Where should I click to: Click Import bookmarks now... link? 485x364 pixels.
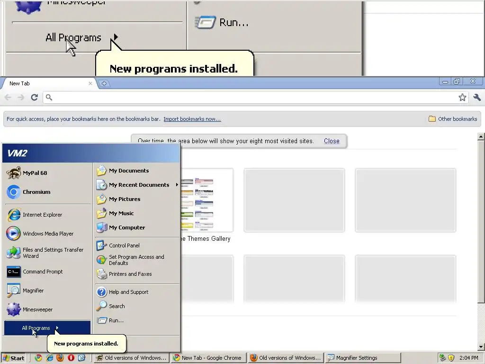[192, 119]
